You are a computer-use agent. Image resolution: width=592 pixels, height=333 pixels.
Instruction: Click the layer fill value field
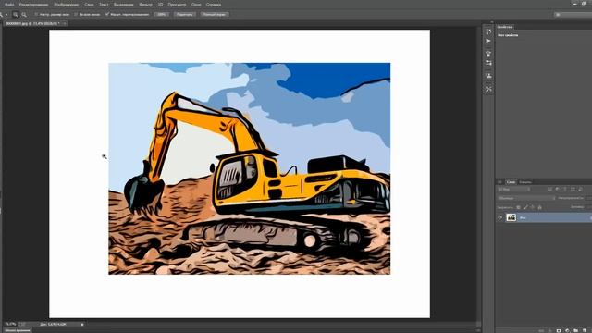point(589,207)
